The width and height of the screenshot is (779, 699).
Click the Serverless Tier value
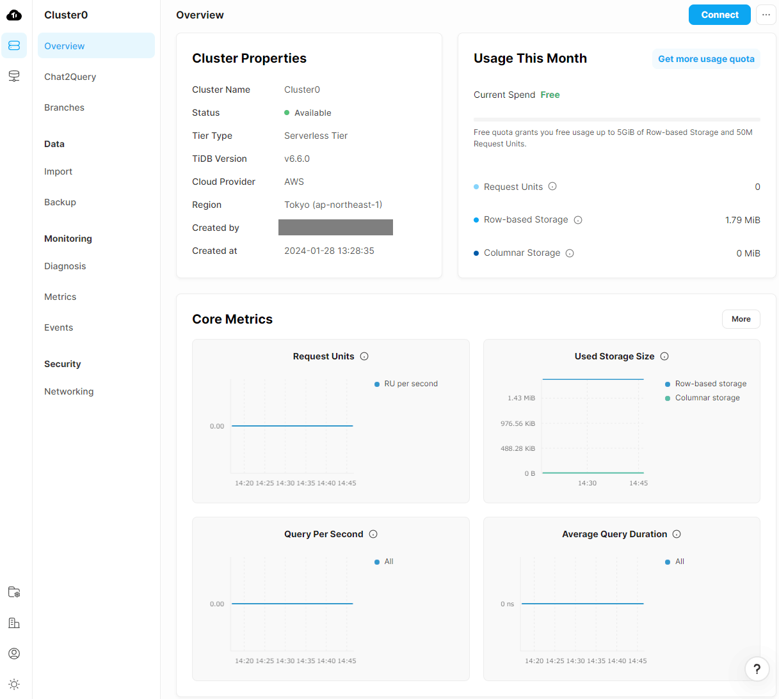point(316,136)
